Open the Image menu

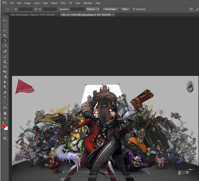(27, 3)
